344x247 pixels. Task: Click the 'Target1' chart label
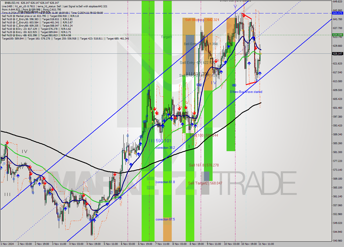pyautogui.click(x=166, y=37)
